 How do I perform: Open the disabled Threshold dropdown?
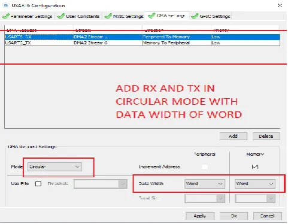click(x=101, y=184)
